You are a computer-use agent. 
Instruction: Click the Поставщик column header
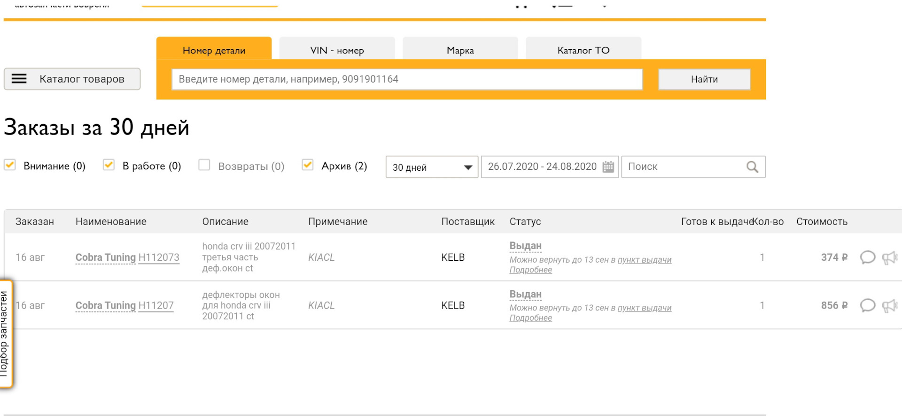[x=468, y=221]
